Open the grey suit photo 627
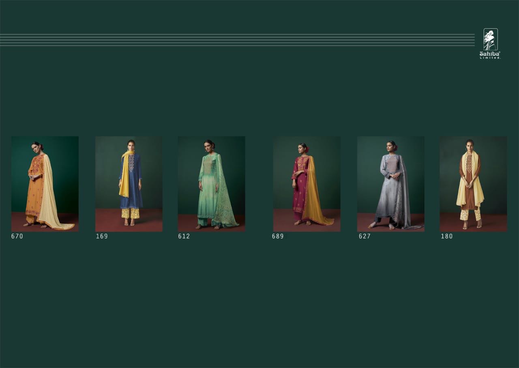The height and width of the screenshot is (368, 519). click(x=390, y=184)
